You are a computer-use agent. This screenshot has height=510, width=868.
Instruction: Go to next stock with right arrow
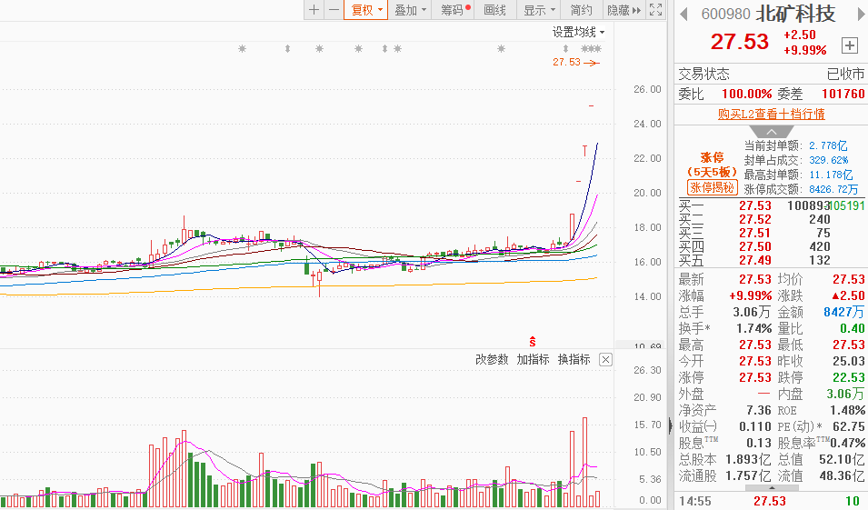tap(862, 14)
